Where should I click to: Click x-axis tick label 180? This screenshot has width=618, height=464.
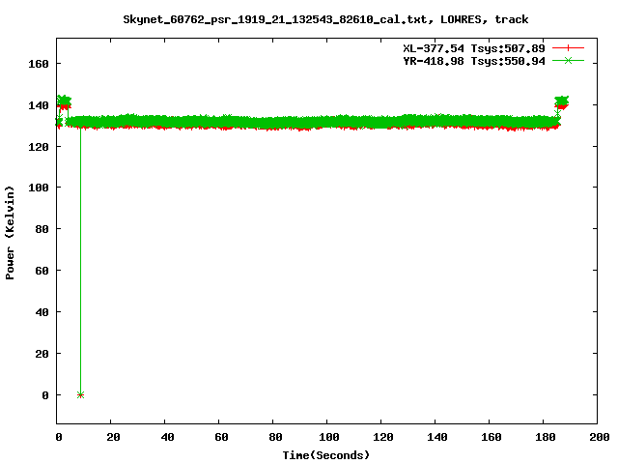pyautogui.click(x=545, y=437)
